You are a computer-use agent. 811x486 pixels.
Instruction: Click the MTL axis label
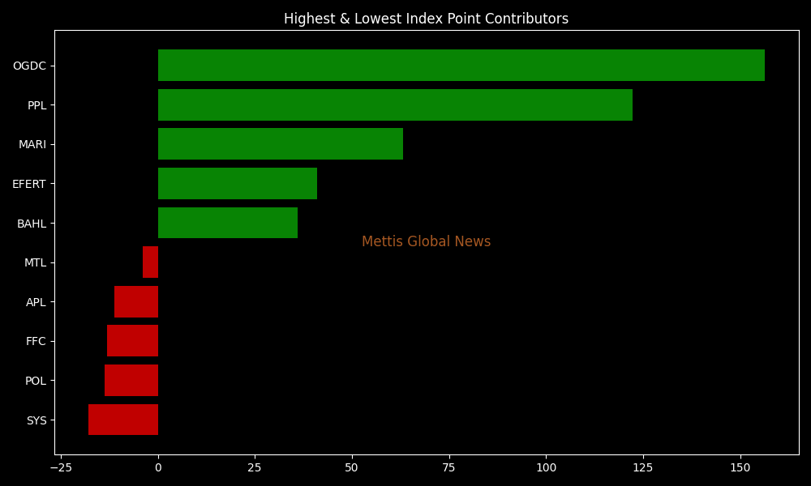(35, 263)
